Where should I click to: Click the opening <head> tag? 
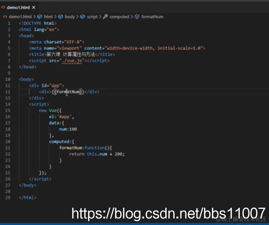coord(26,36)
